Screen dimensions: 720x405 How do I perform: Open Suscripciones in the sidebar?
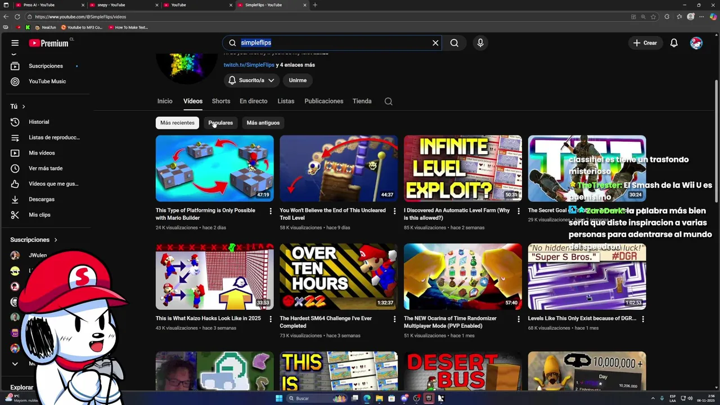(46, 66)
